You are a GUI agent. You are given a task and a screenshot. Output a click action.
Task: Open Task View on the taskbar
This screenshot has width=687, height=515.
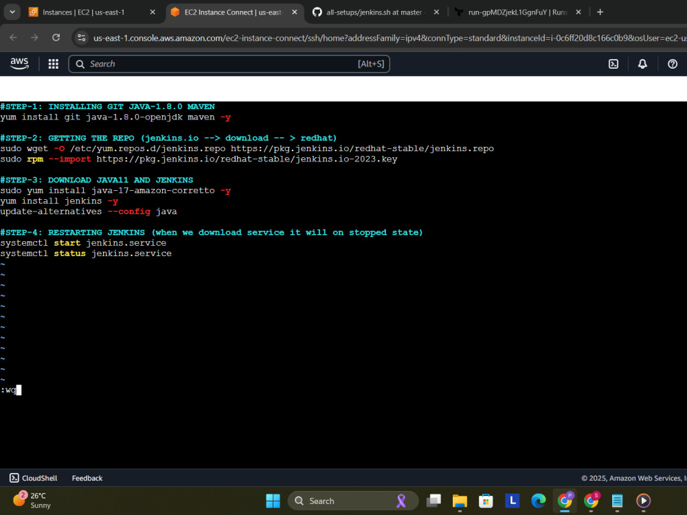(x=433, y=501)
